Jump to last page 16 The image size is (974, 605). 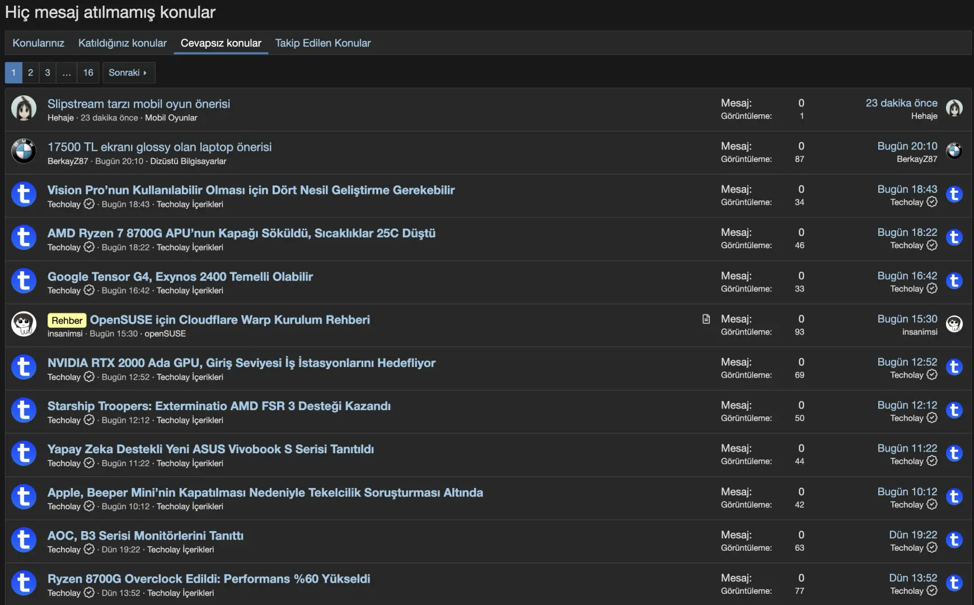88,73
